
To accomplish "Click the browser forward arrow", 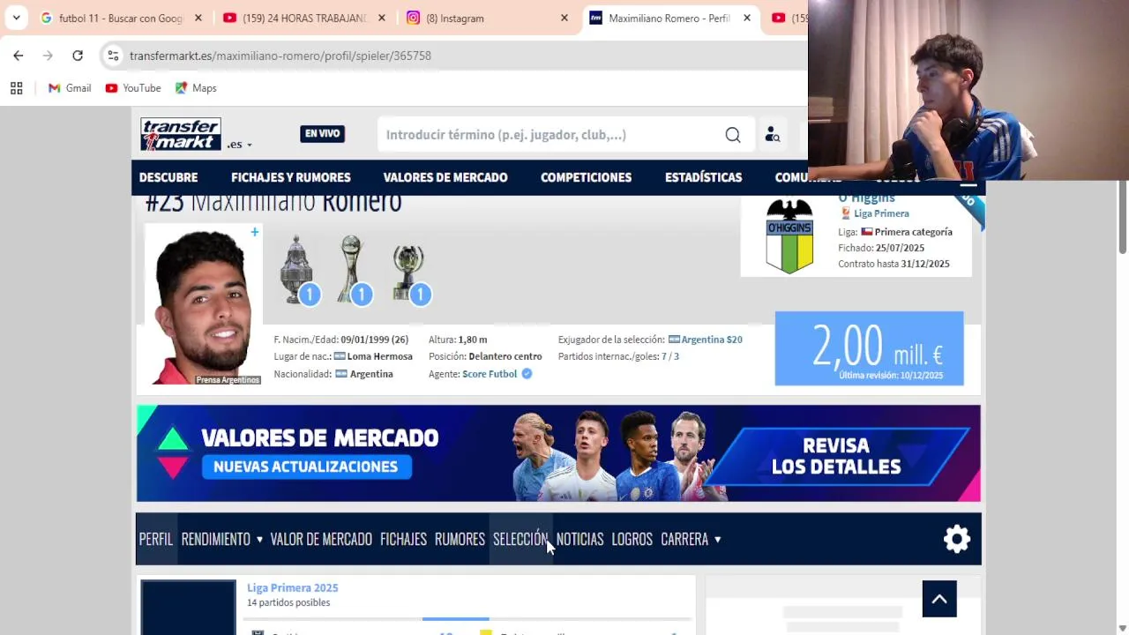I will [48, 56].
